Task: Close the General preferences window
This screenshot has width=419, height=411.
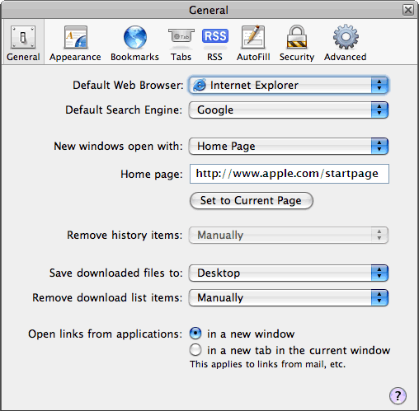Action: 408,10
